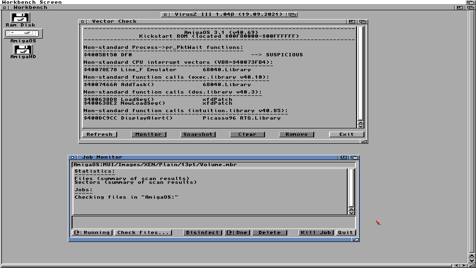Click the Monitor button in Vector Check
This screenshot has width=476, height=268.
click(149, 134)
